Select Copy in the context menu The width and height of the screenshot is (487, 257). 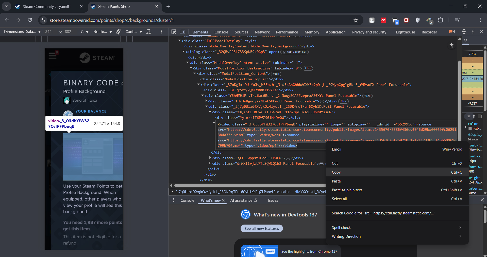pyautogui.click(x=397, y=172)
